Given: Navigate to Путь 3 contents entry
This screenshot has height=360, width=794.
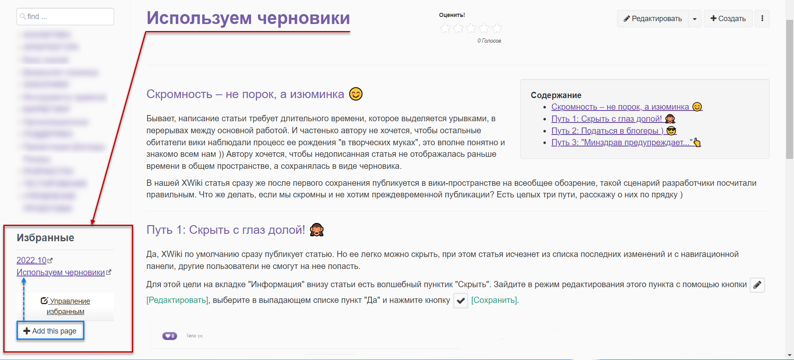Looking at the screenshot, I should point(622,142).
